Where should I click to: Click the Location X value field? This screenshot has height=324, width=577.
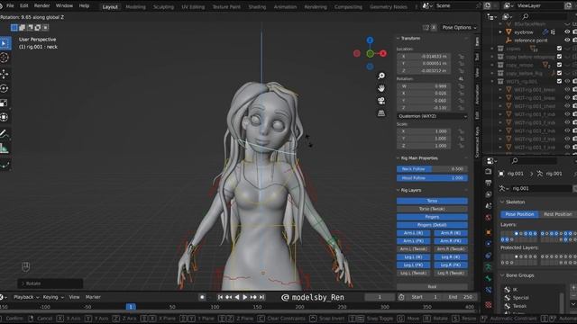pyautogui.click(x=424, y=57)
